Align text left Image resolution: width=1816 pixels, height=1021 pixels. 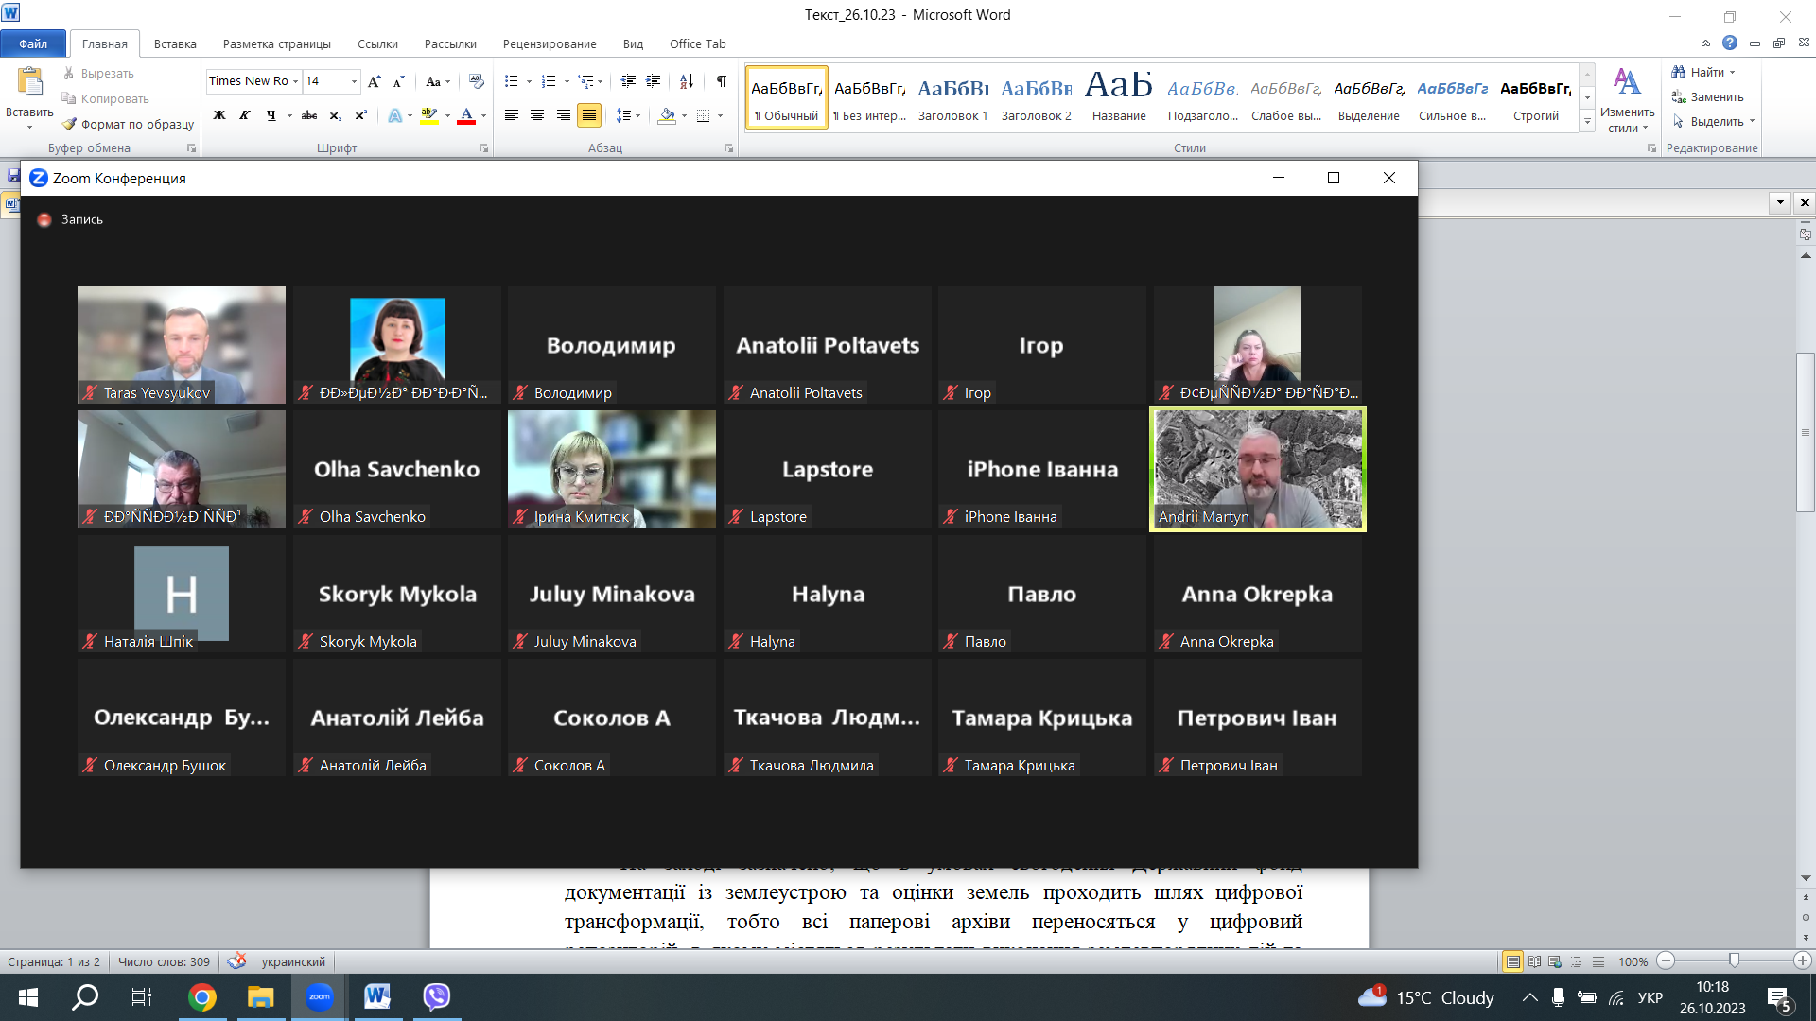[512, 115]
